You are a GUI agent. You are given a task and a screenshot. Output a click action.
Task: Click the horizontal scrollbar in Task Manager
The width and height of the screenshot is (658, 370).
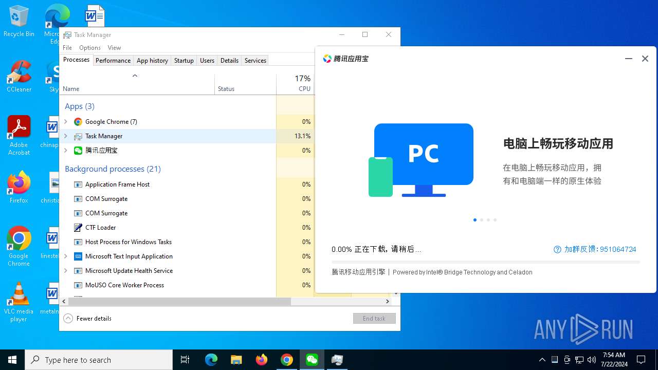coord(179,302)
